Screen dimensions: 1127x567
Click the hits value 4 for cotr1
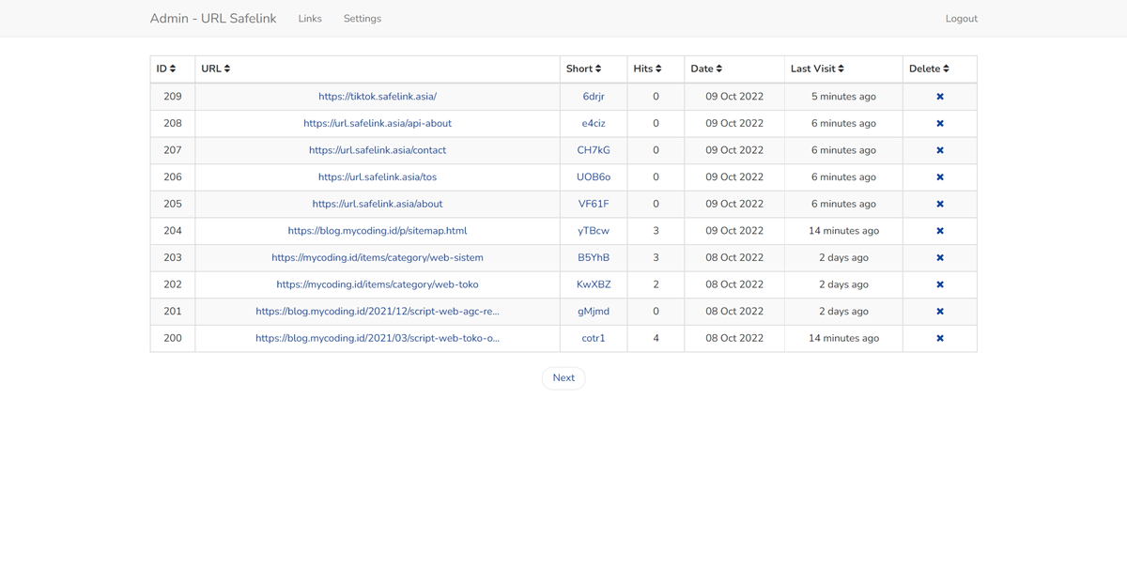coord(656,338)
